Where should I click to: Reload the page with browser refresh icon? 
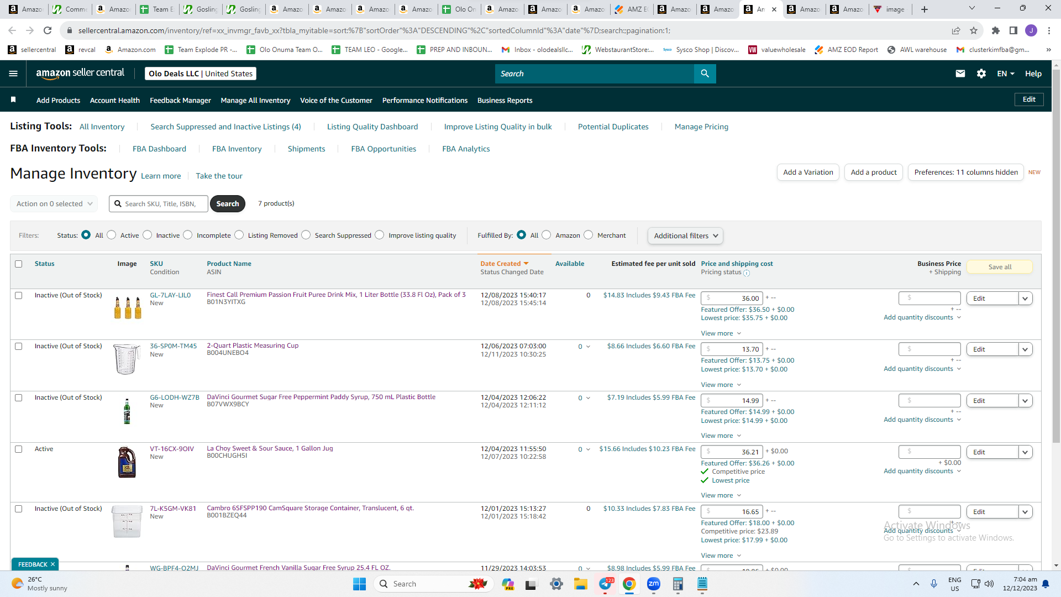pos(48,30)
